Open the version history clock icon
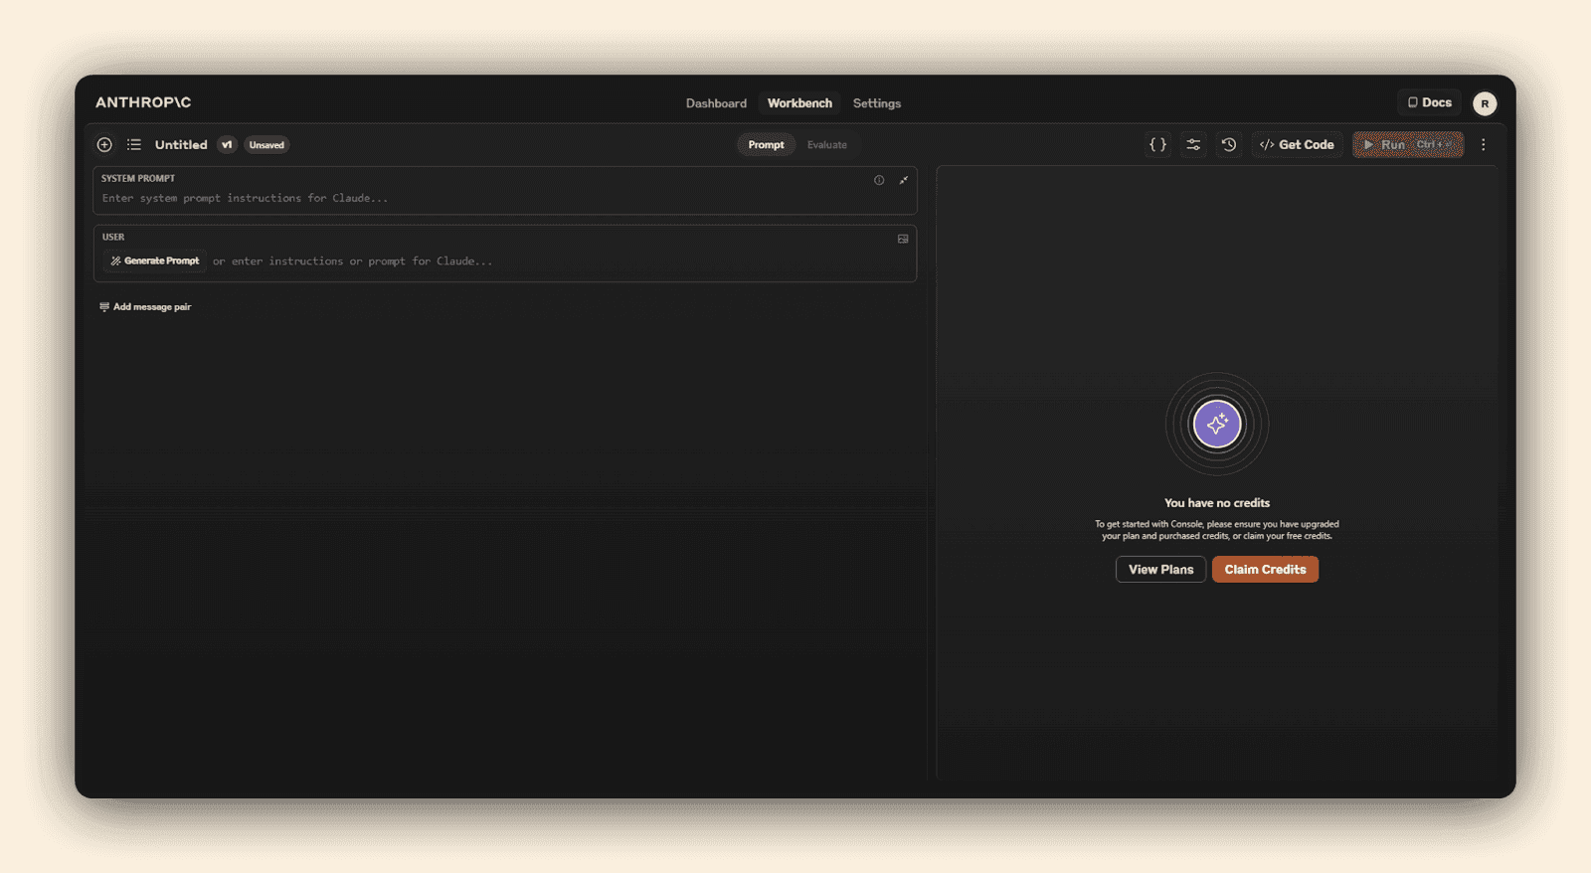 coord(1229,145)
